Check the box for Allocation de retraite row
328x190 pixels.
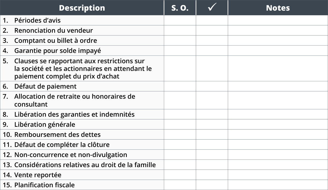212,100
